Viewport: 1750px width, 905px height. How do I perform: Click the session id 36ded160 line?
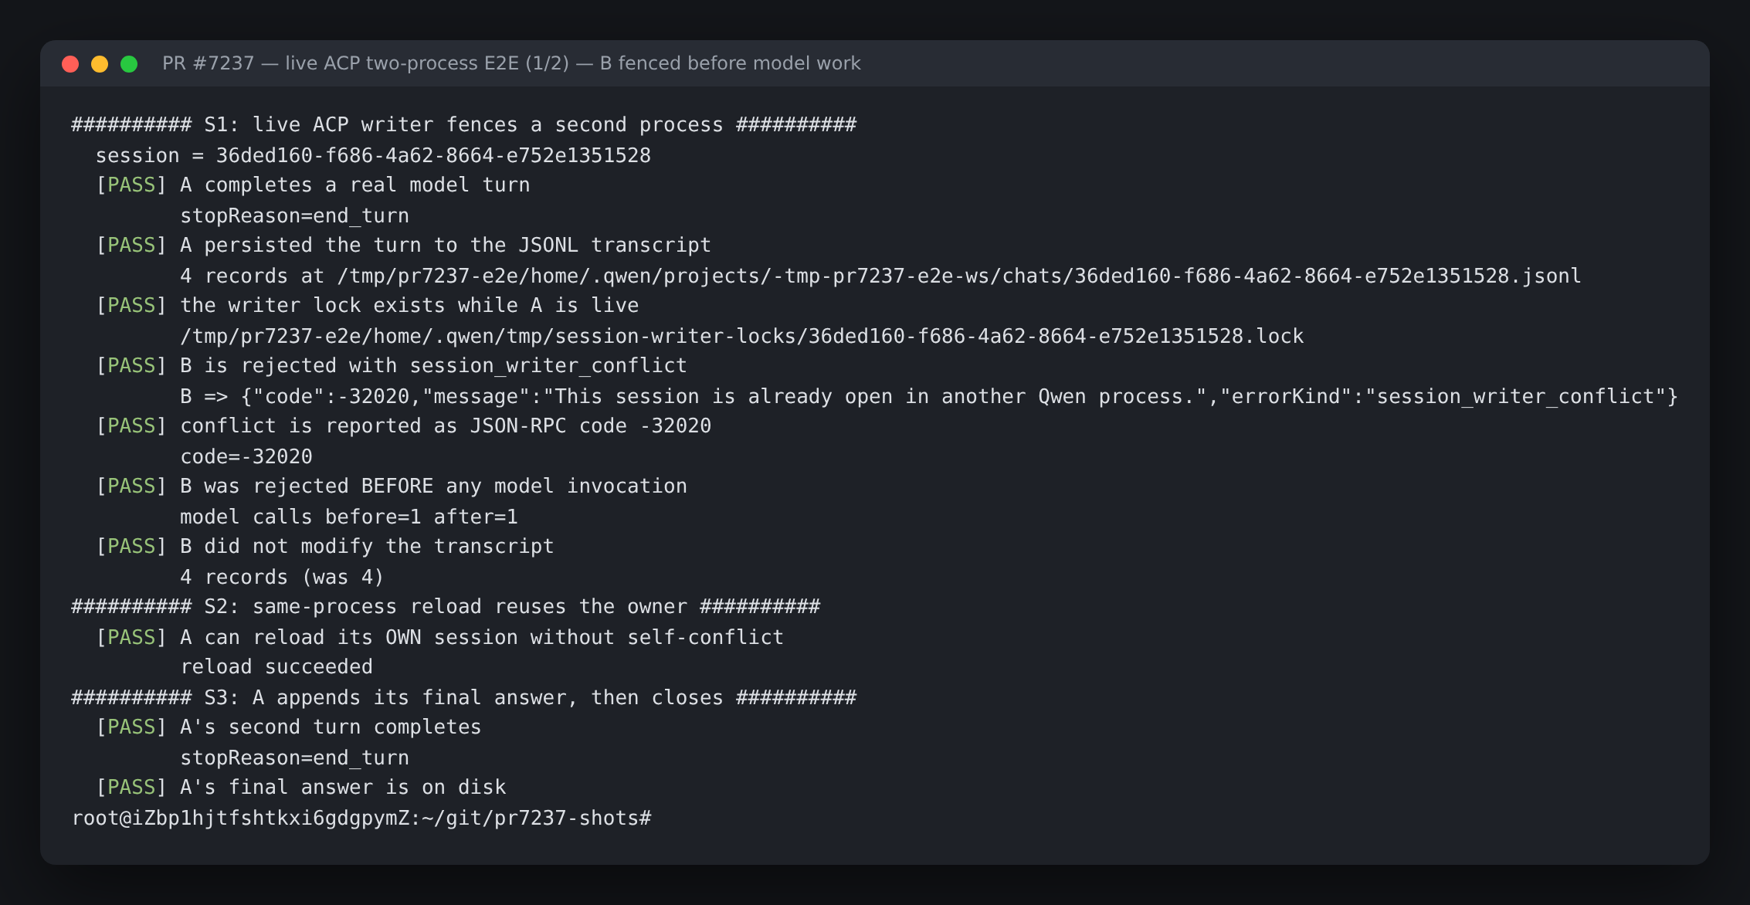coord(373,155)
